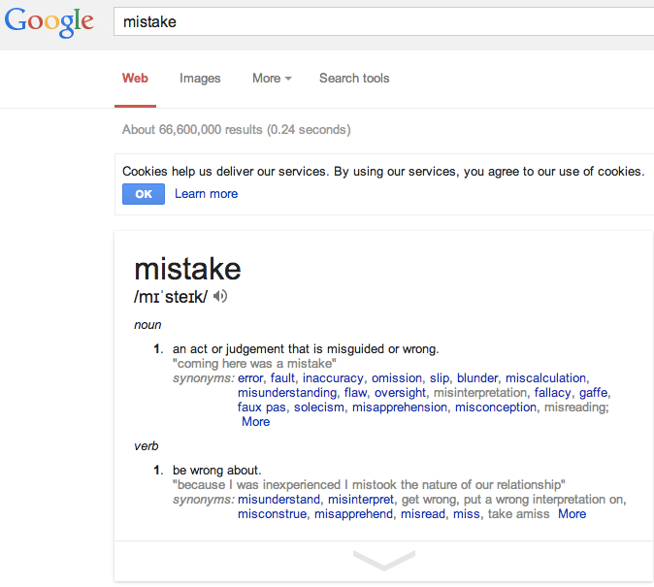Open the 'faux pas' synonym link
654x587 pixels.
(x=262, y=408)
